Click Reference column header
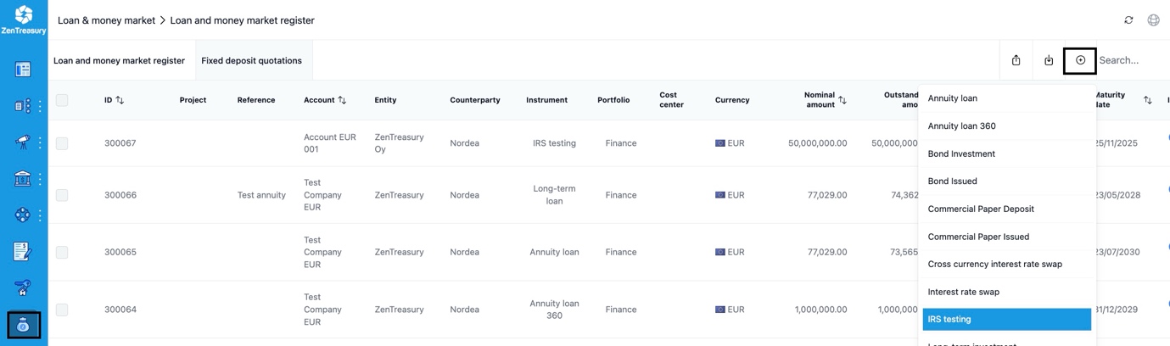 tap(256, 100)
